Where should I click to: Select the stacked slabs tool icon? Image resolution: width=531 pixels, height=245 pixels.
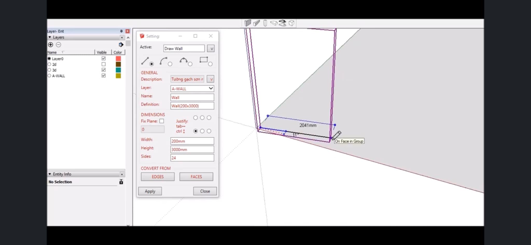tap(282, 23)
